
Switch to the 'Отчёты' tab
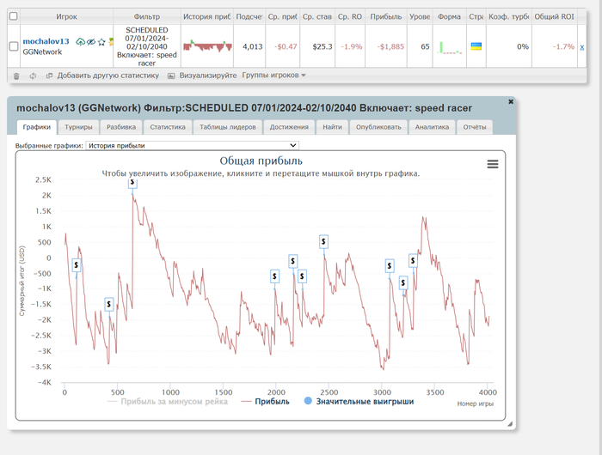pos(474,127)
